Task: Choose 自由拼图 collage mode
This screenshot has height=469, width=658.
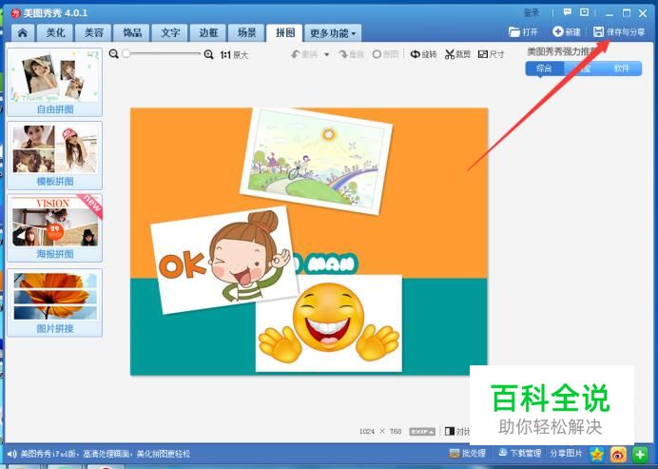Action: click(54, 82)
